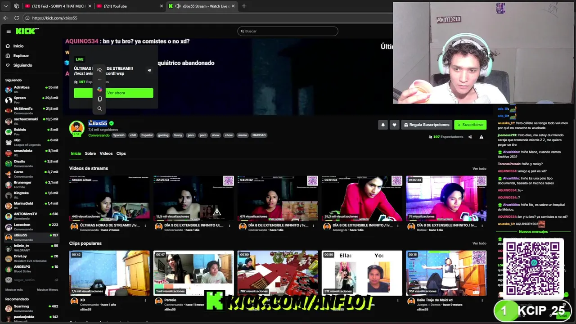Viewport: 576px width, 324px height.
Task: Click the Conversando category link
Action: coord(99,135)
